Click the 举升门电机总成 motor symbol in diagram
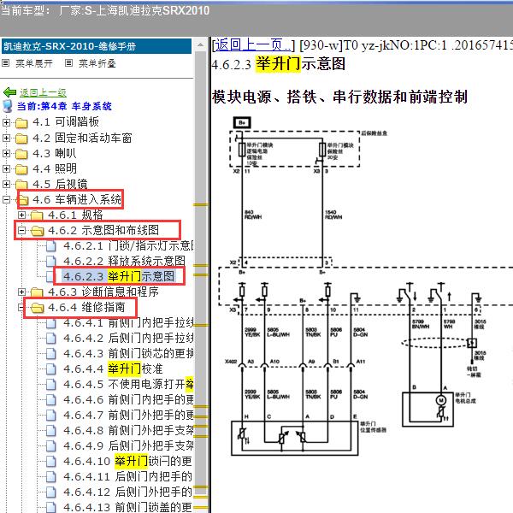Image resolution: width=513 pixels, height=513 pixels. [x=440, y=400]
